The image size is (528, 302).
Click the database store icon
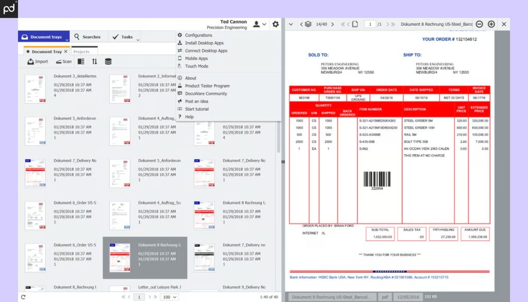[108, 62]
